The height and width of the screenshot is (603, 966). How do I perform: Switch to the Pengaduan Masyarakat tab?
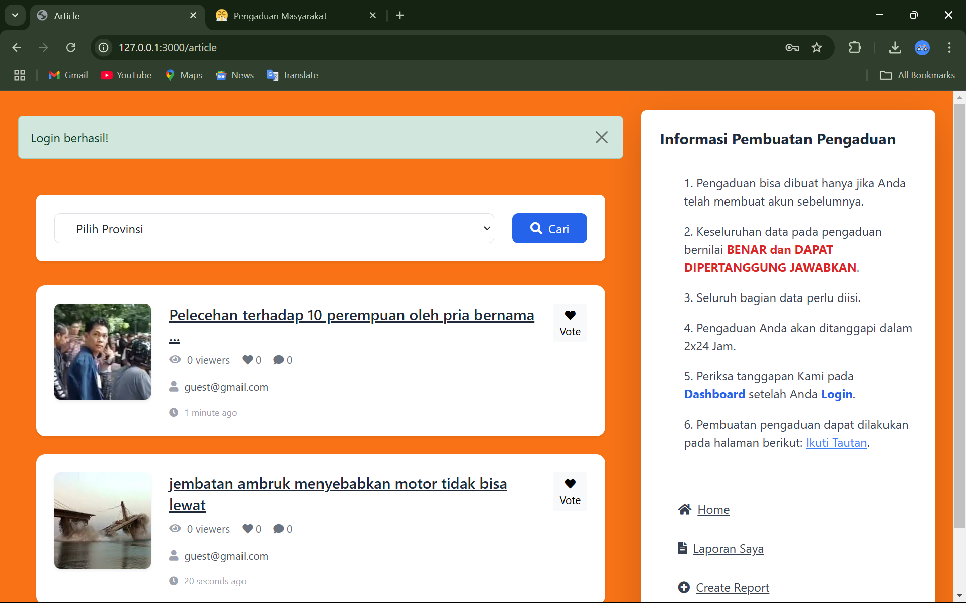pos(280,16)
